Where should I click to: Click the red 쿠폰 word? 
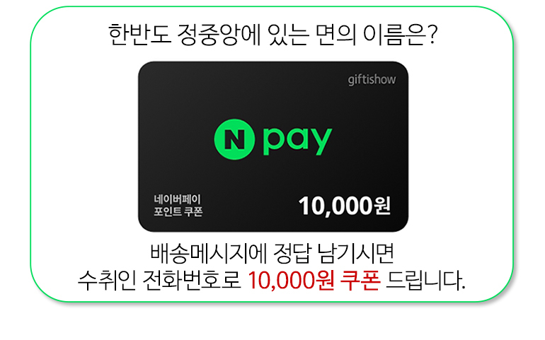tap(360, 280)
